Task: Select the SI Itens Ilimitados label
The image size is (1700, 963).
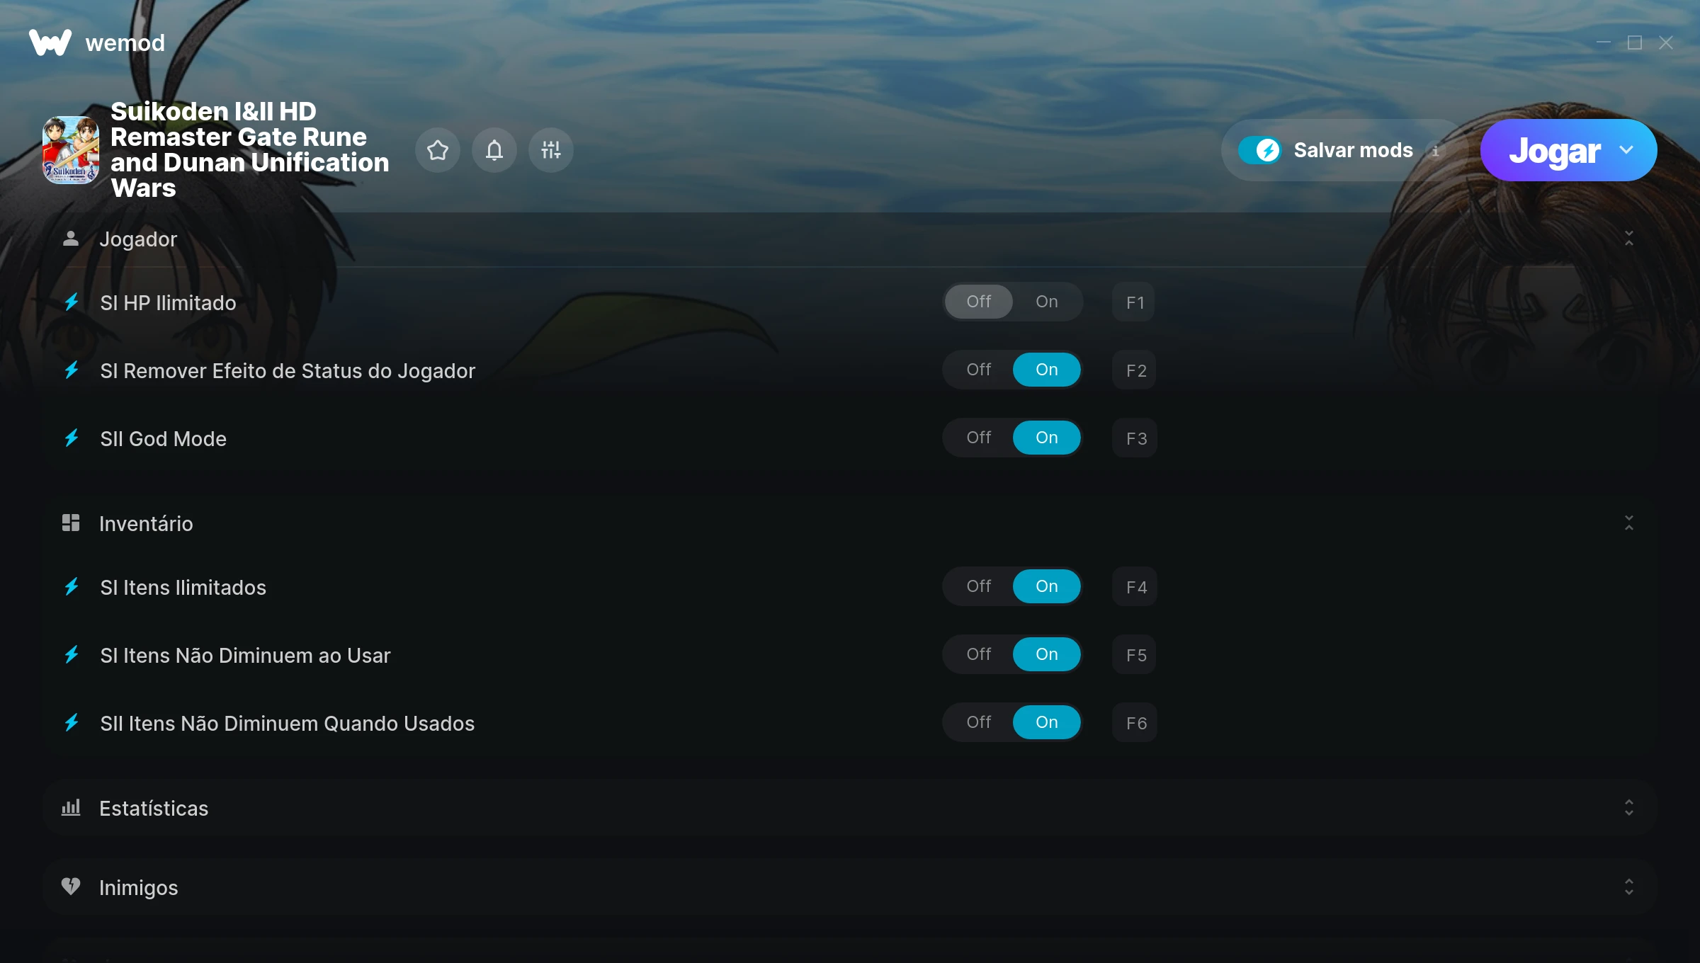Action: coord(183,588)
